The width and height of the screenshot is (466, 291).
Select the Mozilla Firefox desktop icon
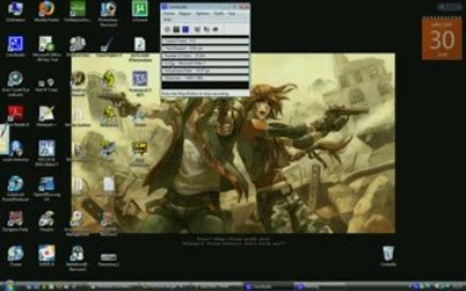tap(47, 12)
